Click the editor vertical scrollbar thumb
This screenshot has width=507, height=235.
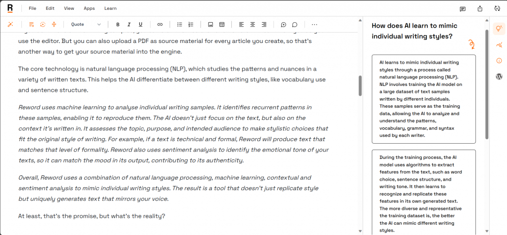[x=360, y=86]
